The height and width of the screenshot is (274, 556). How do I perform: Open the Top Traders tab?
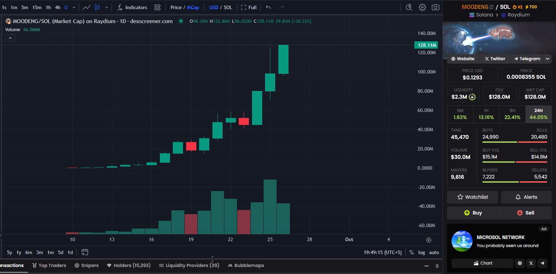pyautogui.click(x=49, y=266)
